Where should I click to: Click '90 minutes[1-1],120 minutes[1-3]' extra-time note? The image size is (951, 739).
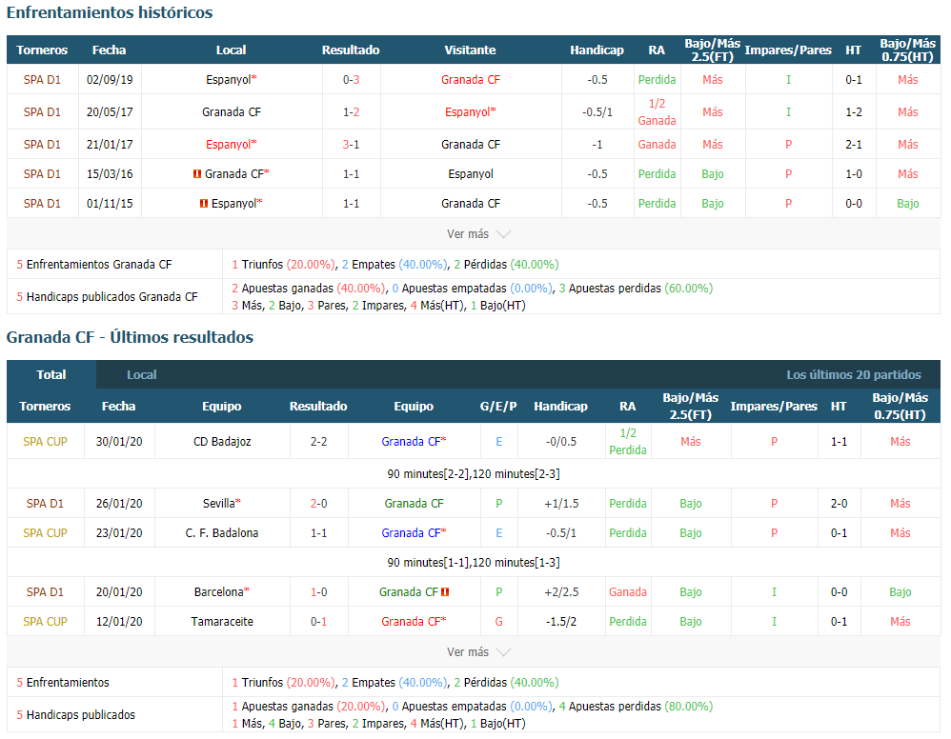click(473, 563)
